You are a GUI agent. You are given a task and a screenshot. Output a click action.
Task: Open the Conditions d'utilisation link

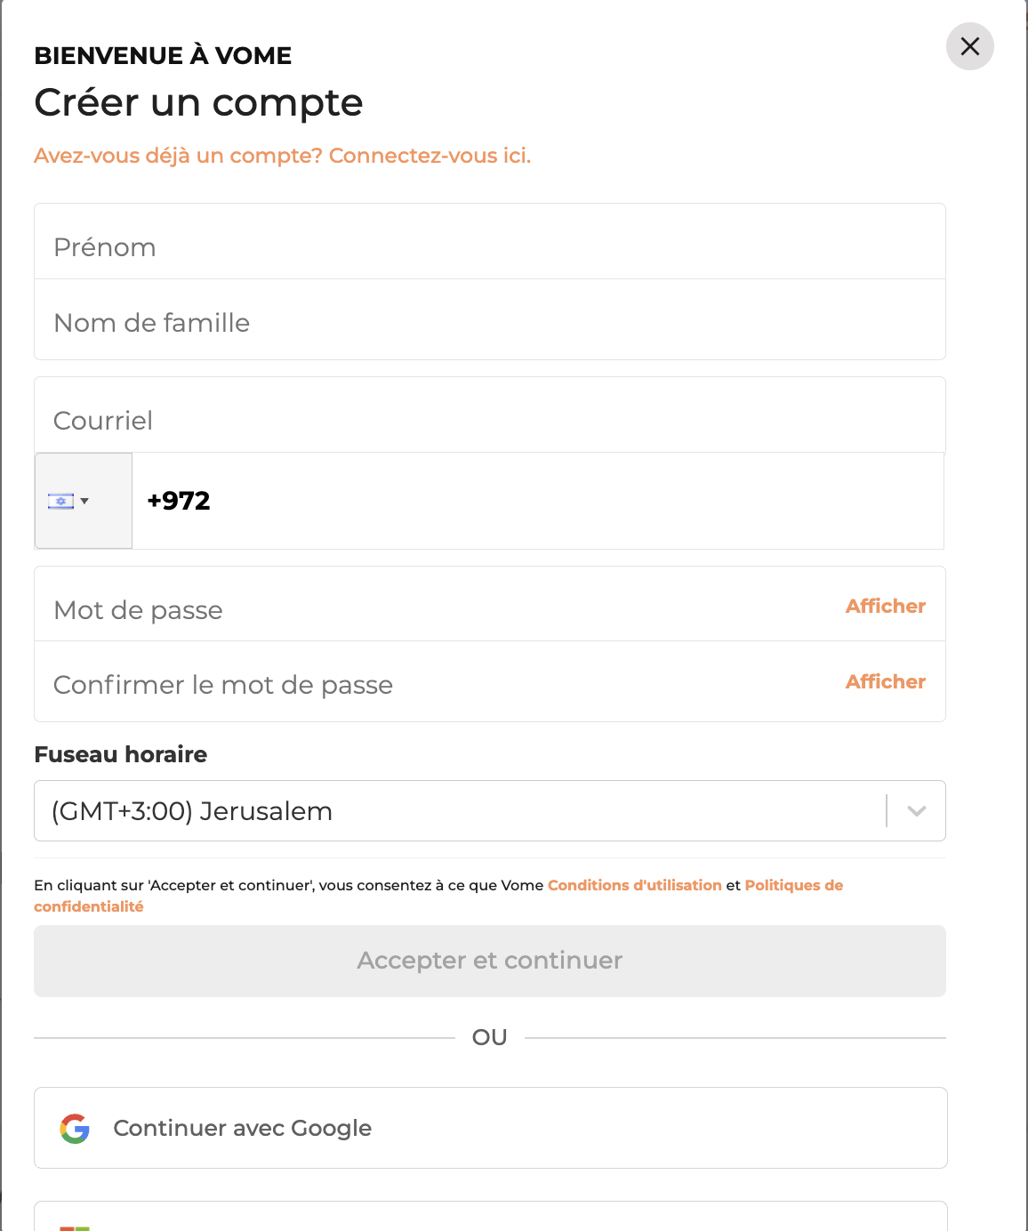(x=634, y=885)
